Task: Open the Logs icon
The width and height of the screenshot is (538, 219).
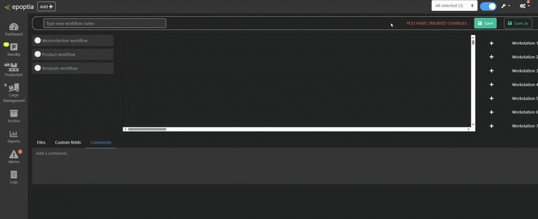Action: coord(14,174)
